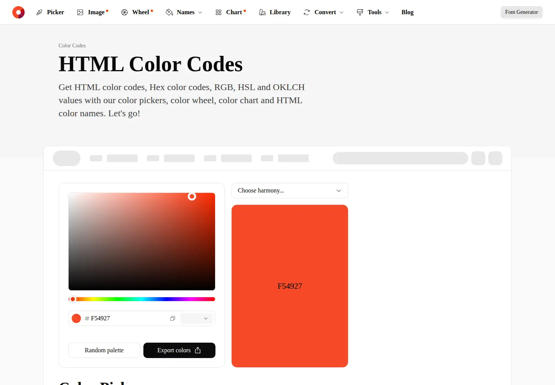
Task: Click the Tools paint roller icon
Action: (x=360, y=12)
